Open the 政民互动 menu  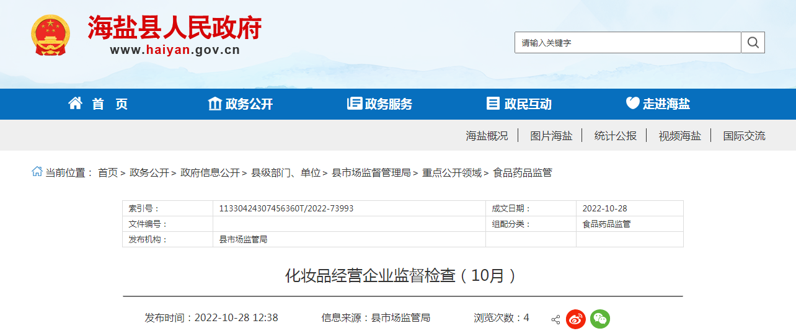528,104
